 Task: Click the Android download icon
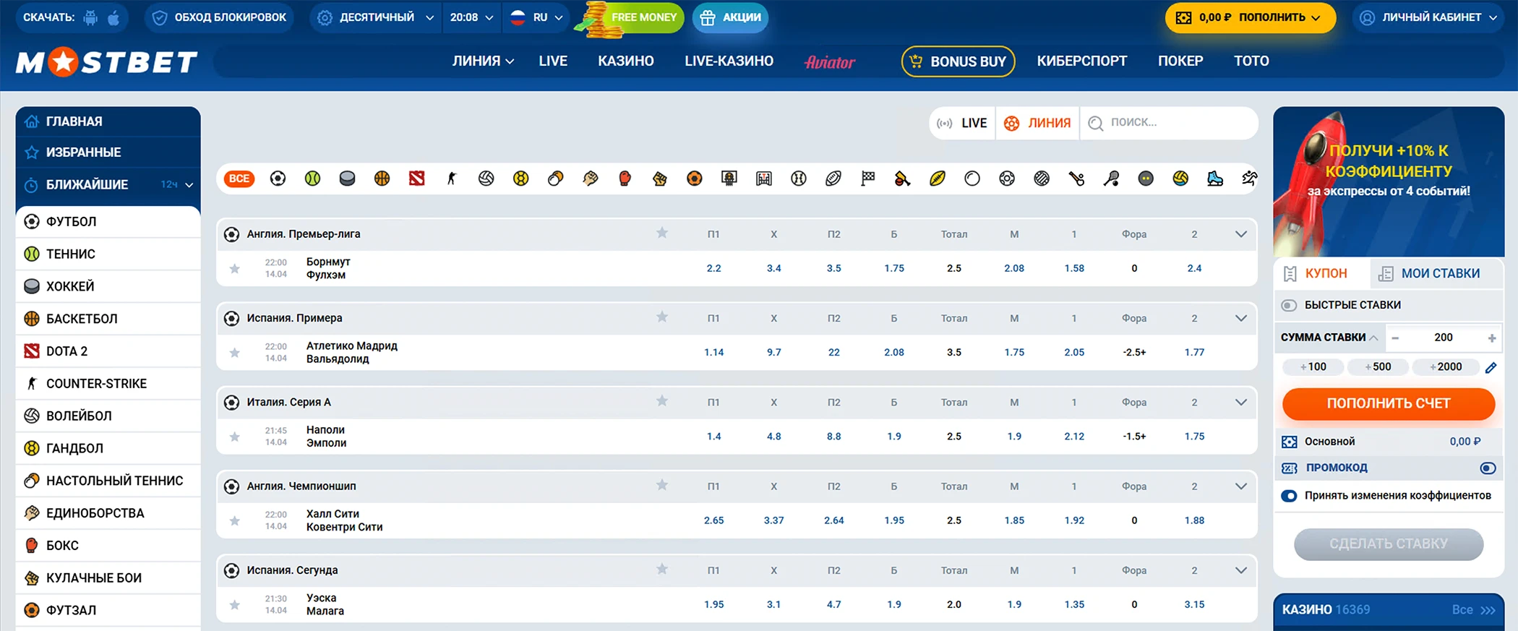90,17
